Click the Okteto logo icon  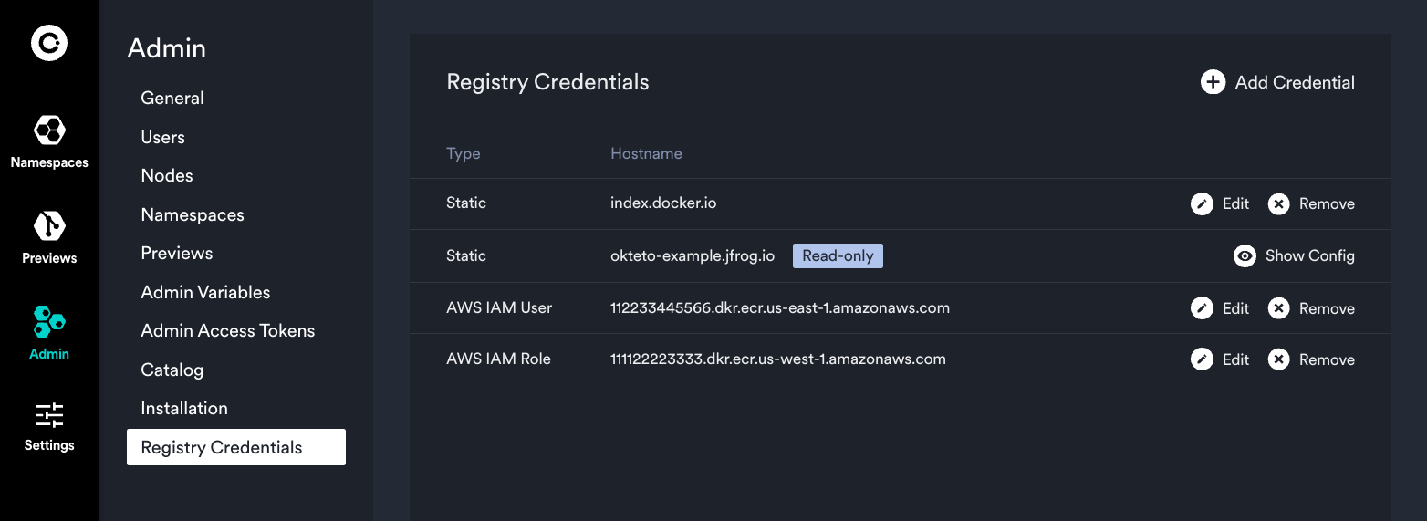click(49, 43)
